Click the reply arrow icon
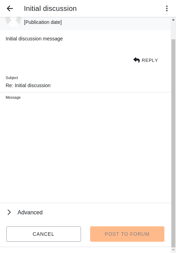Viewport: 176px width, 253px height. pyautogui.click(x=137, y=60)
